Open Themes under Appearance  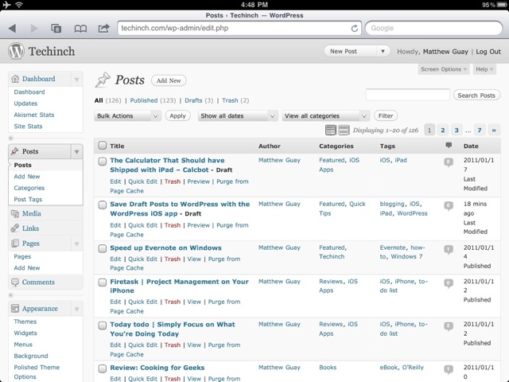[x=25, y=322]
